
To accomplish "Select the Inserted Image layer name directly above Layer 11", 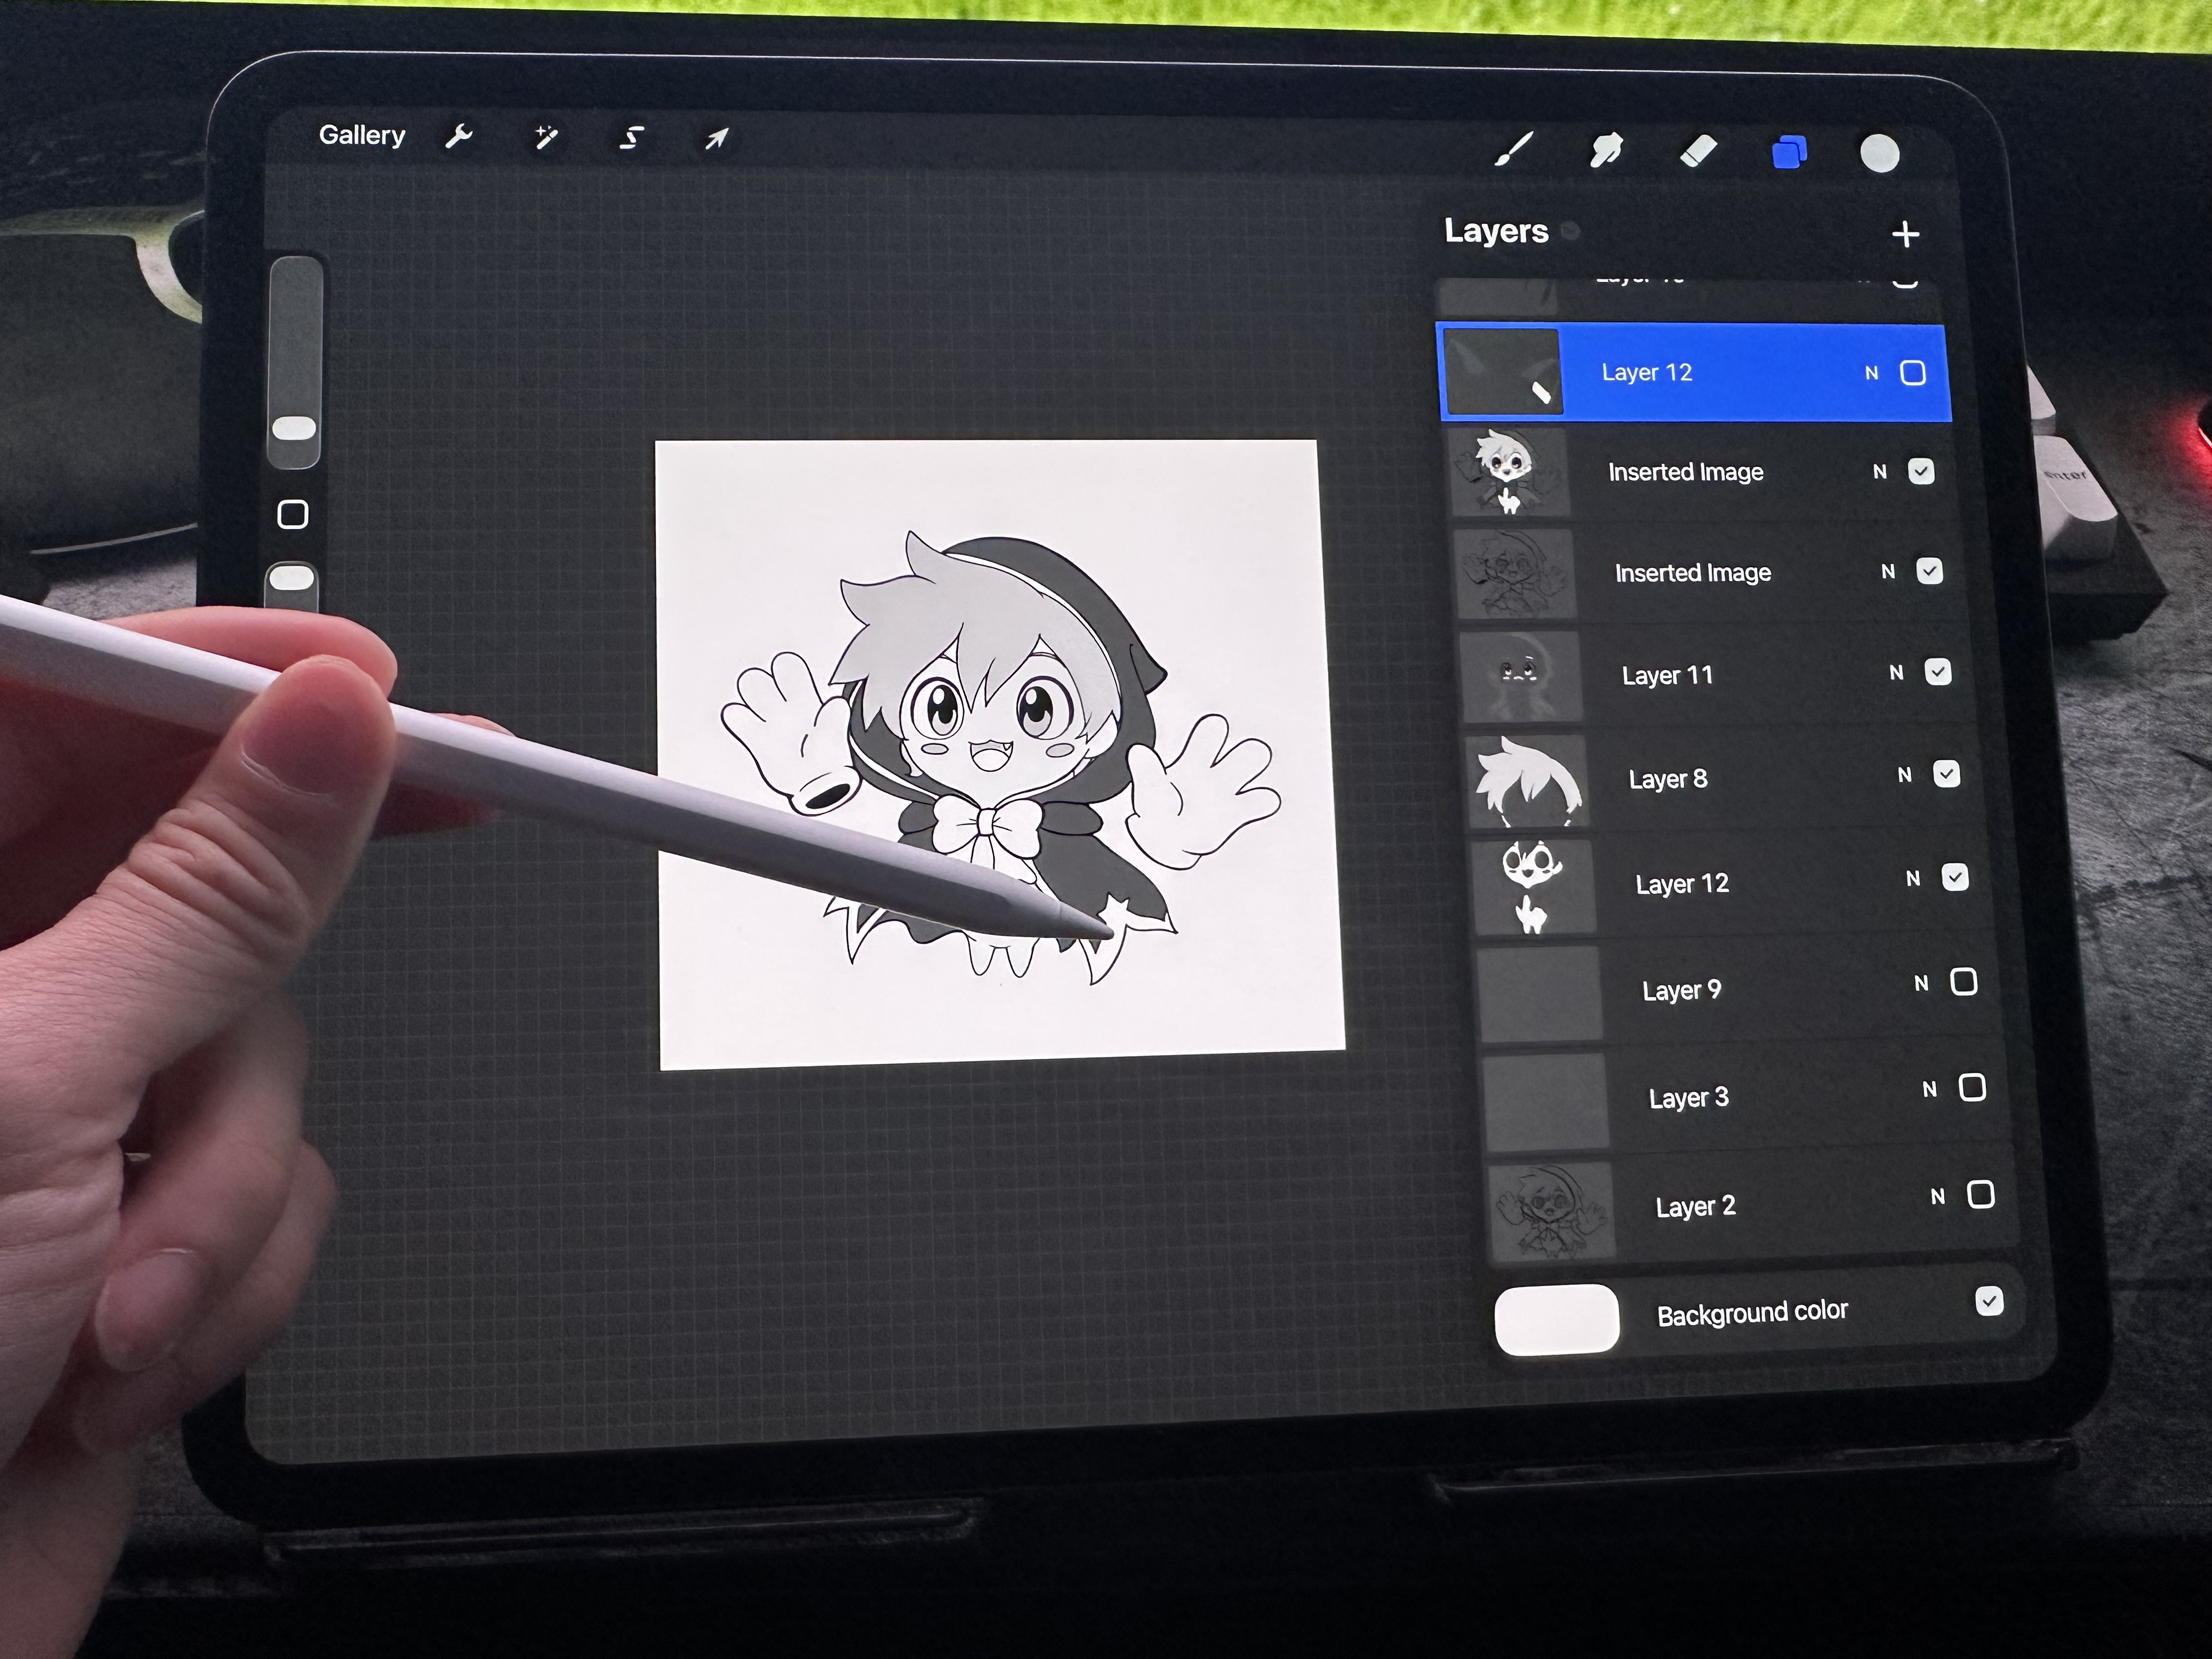I will pos(1693,573).
